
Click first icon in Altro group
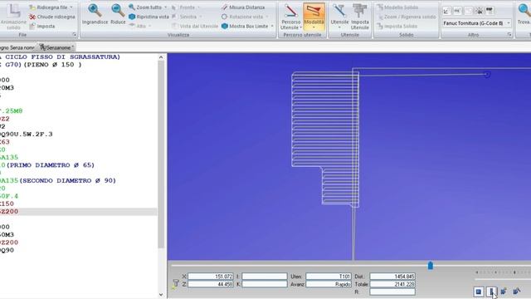[x=446, y=11]
